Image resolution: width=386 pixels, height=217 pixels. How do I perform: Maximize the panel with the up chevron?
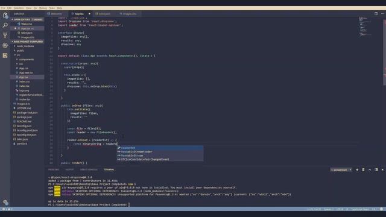click(x=370, y=170)
